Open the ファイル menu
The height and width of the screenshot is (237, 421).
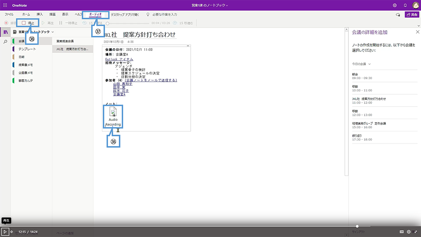click(9, 14)
